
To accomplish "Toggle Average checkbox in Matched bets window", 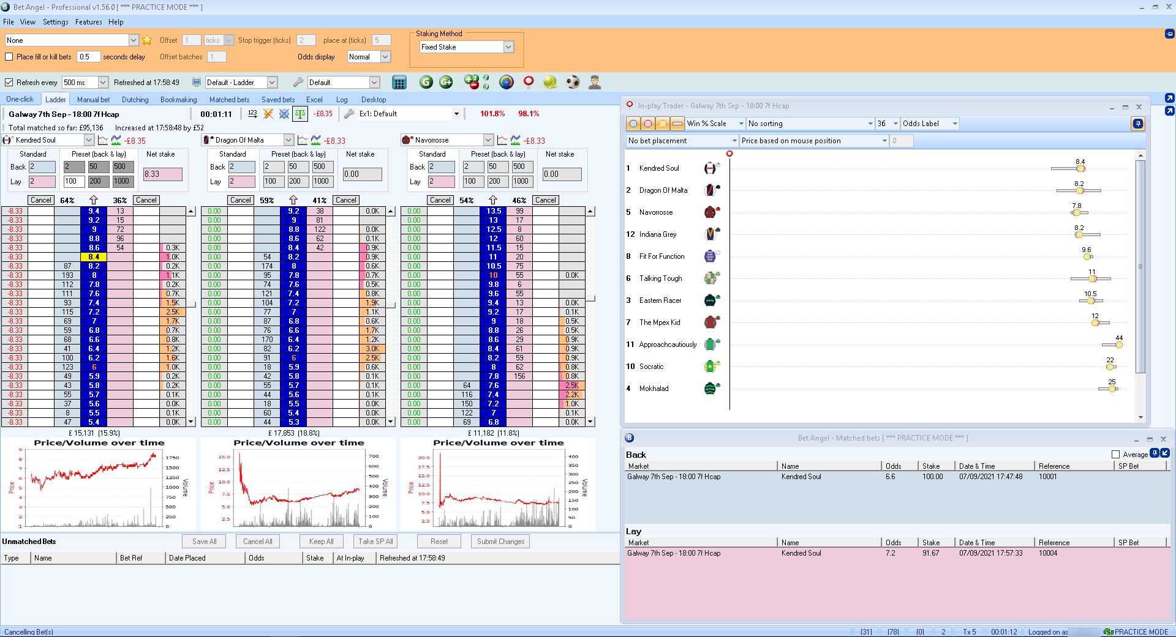I will 1116,455.
